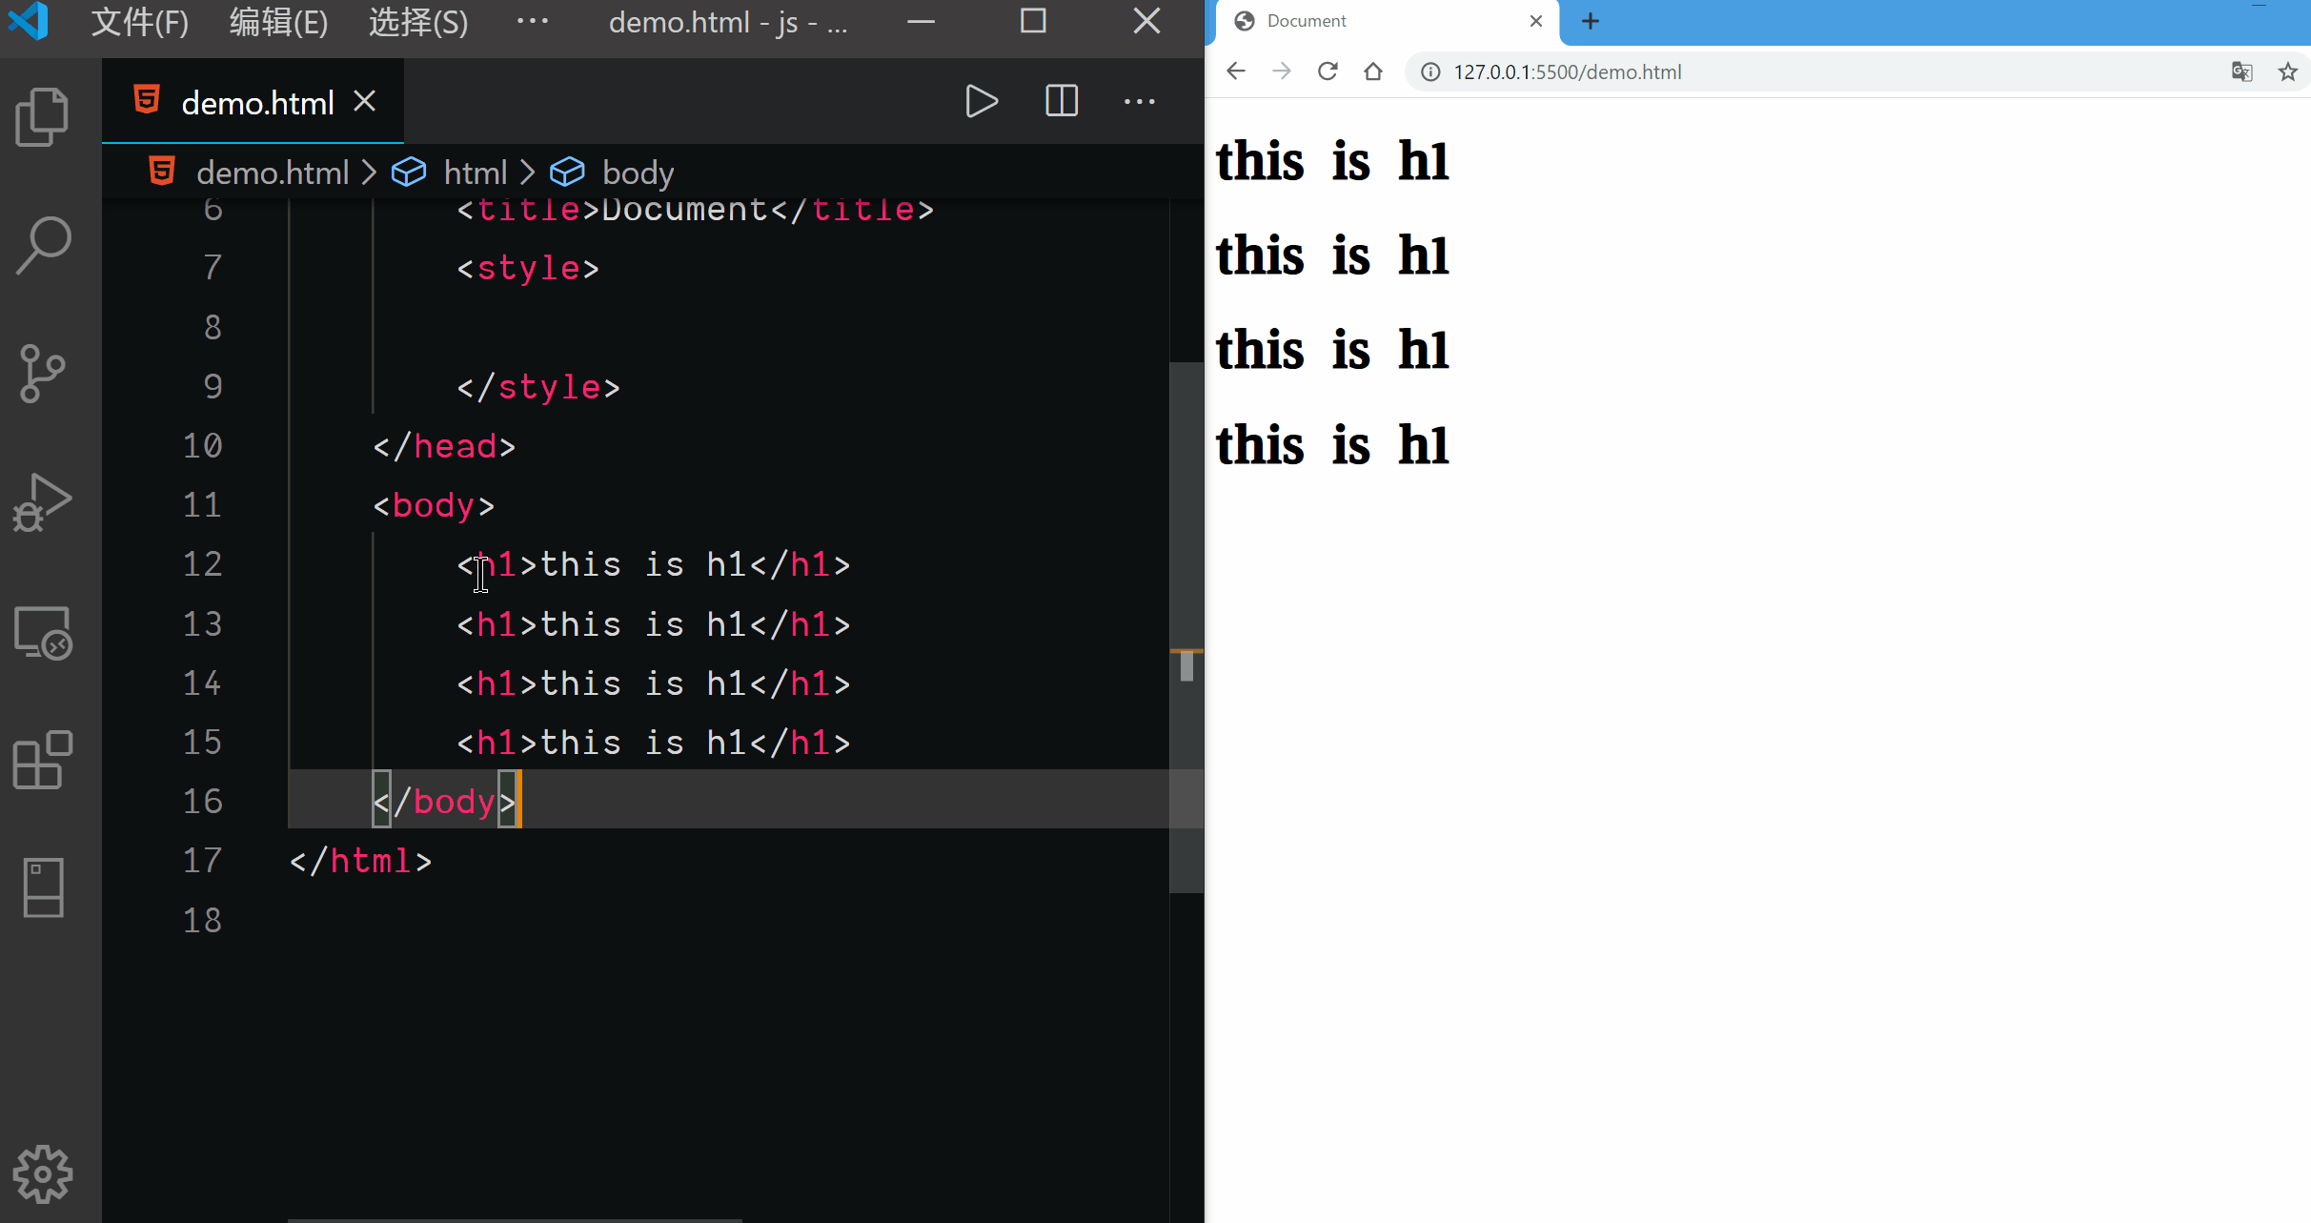Image resolution: width=2311 pixels, height=1223 pixels.
Task: Run the code with play button
Action: 981,101
